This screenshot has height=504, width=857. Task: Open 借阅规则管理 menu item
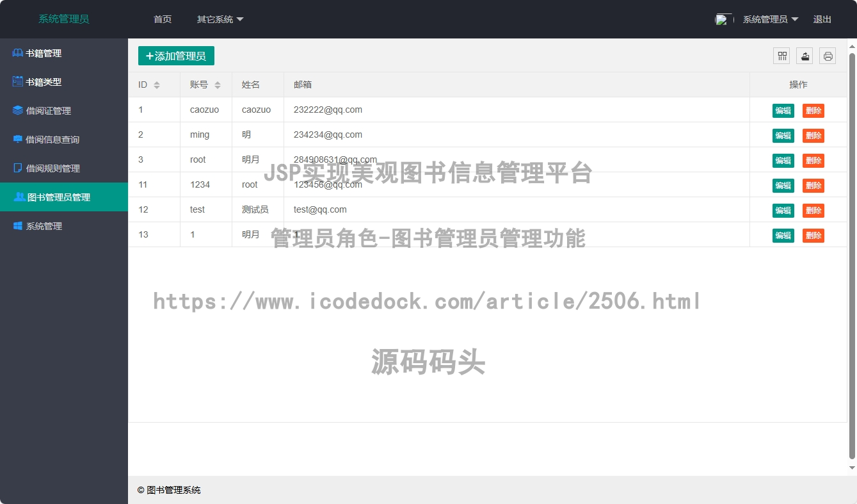coord(64,168)
